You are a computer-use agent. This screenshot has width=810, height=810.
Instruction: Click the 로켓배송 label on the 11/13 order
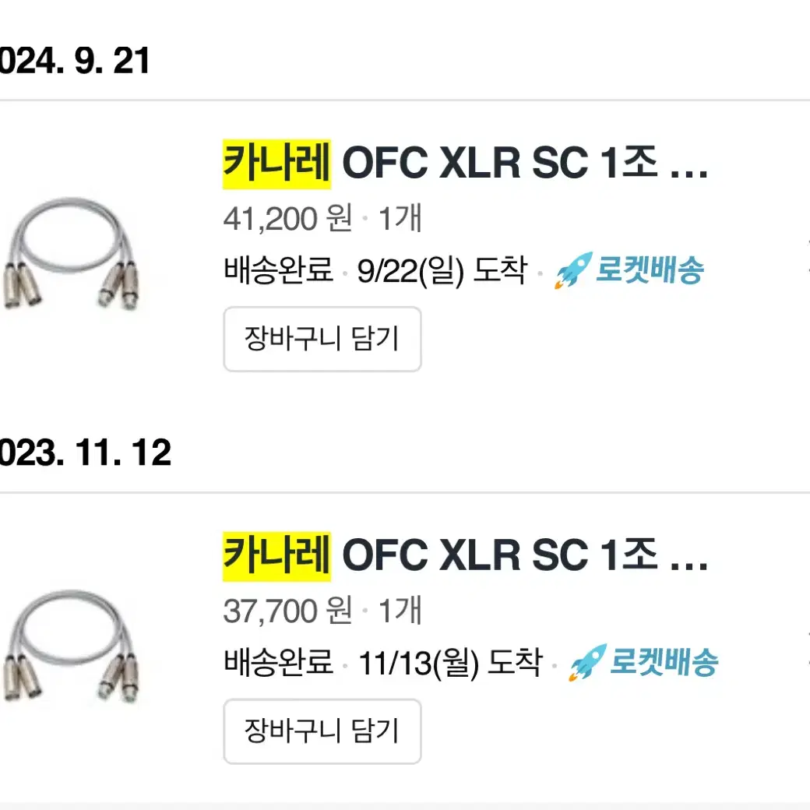pos(664,664)
